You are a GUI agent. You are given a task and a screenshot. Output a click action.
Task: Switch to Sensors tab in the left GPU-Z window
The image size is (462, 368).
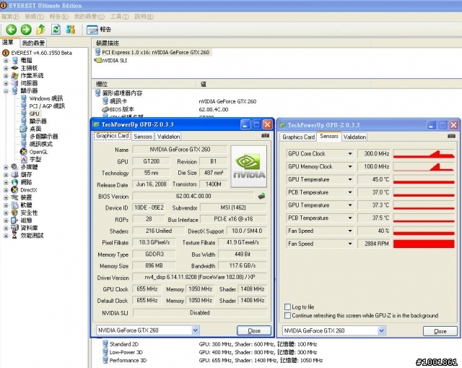coord(143,137)
